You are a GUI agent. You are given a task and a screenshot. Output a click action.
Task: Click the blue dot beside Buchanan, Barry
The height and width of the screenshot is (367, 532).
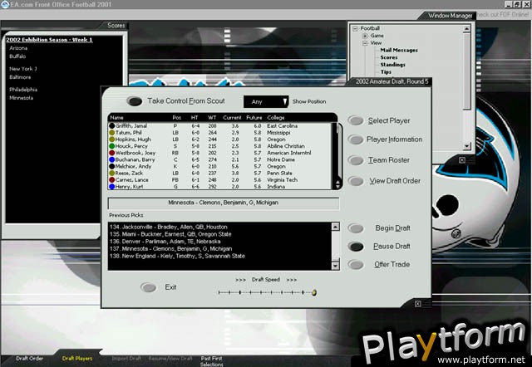coord(111,159)
